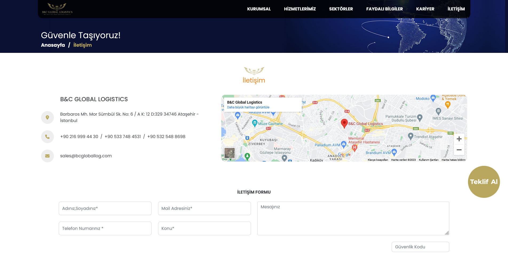Viewport: 508px width, 255px height.
Task: Open the İLETİŞİM menu item
Action: tap(456, 9)
